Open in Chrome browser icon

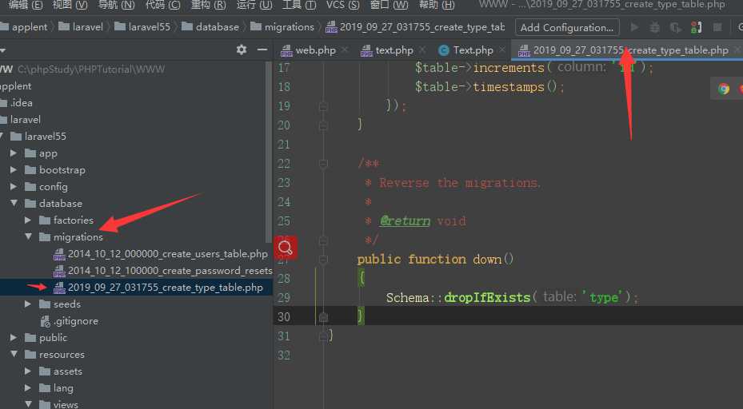click(724, 89)
